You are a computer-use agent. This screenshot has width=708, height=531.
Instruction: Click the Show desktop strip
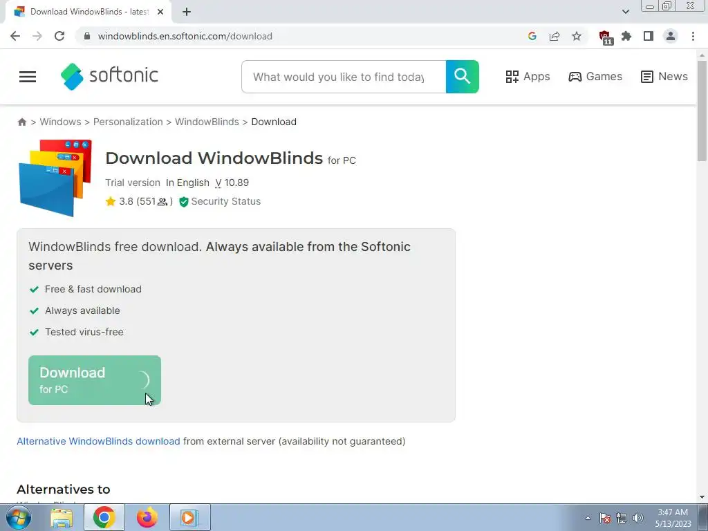[702, 518]
